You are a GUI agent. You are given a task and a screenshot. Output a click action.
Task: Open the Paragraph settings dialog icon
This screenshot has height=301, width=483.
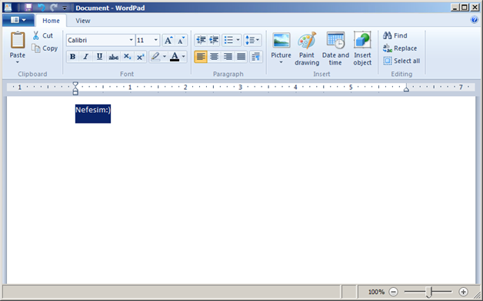[255, 57]
